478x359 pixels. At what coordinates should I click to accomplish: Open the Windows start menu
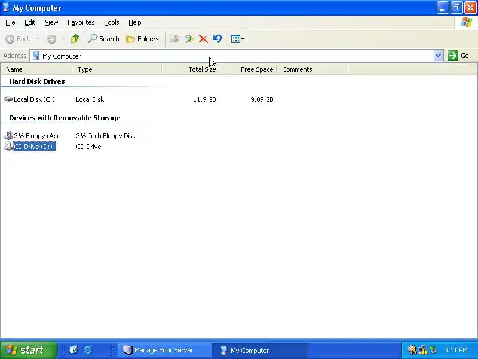pyautogui.click(x=29, y=350)
